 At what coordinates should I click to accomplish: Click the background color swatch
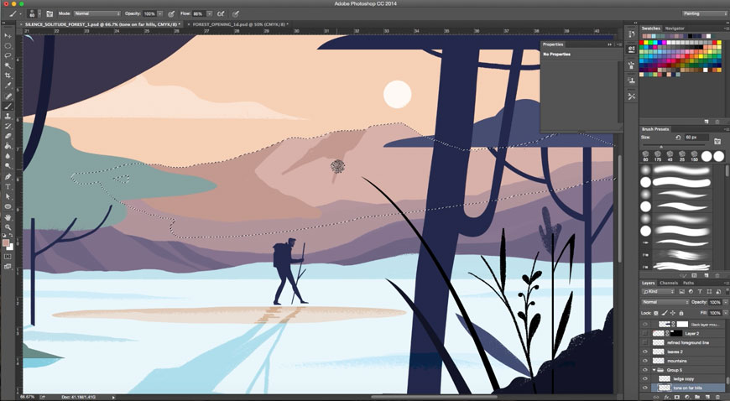10,247
